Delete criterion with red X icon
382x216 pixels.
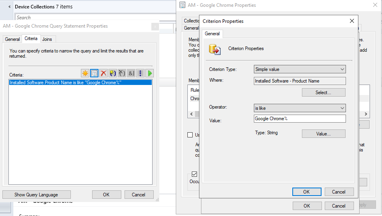click(x=104, y=73)
